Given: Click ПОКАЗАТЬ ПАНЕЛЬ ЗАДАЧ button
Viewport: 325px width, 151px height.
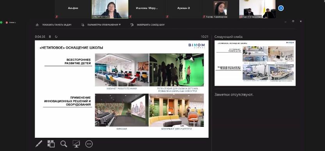Looking at the screenshot, I should [54, 25].
